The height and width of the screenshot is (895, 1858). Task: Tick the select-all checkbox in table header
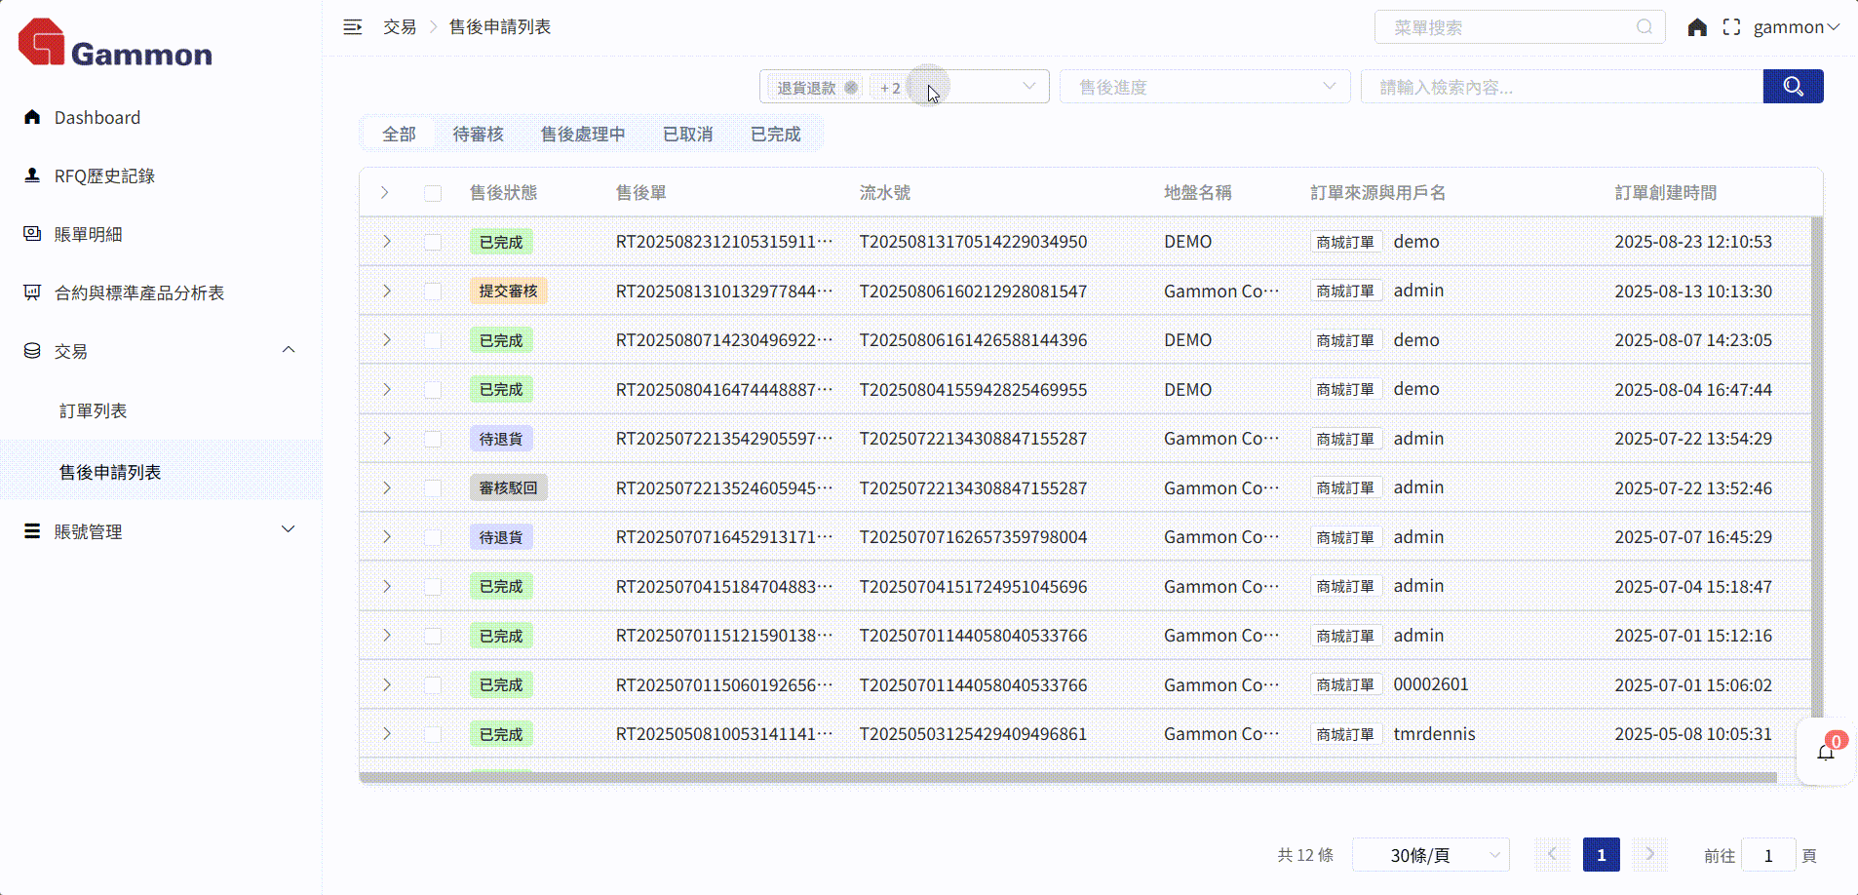[x=433, y=193]
